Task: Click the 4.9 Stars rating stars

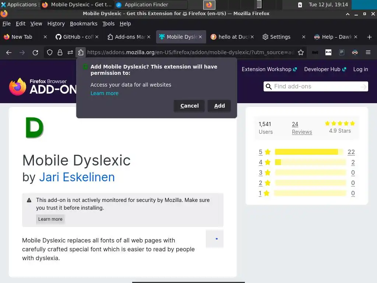Action: (x=340, y=123)
